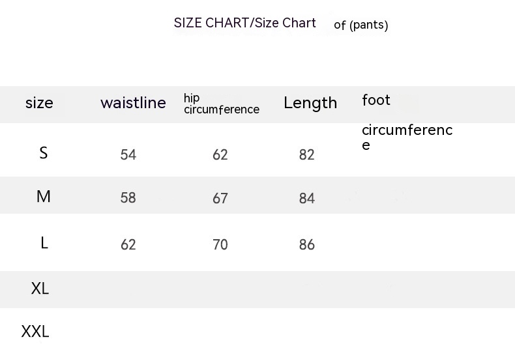Pick the XL size row label
The width and height of the screenshot is (515, 361).
coord(40,289)
